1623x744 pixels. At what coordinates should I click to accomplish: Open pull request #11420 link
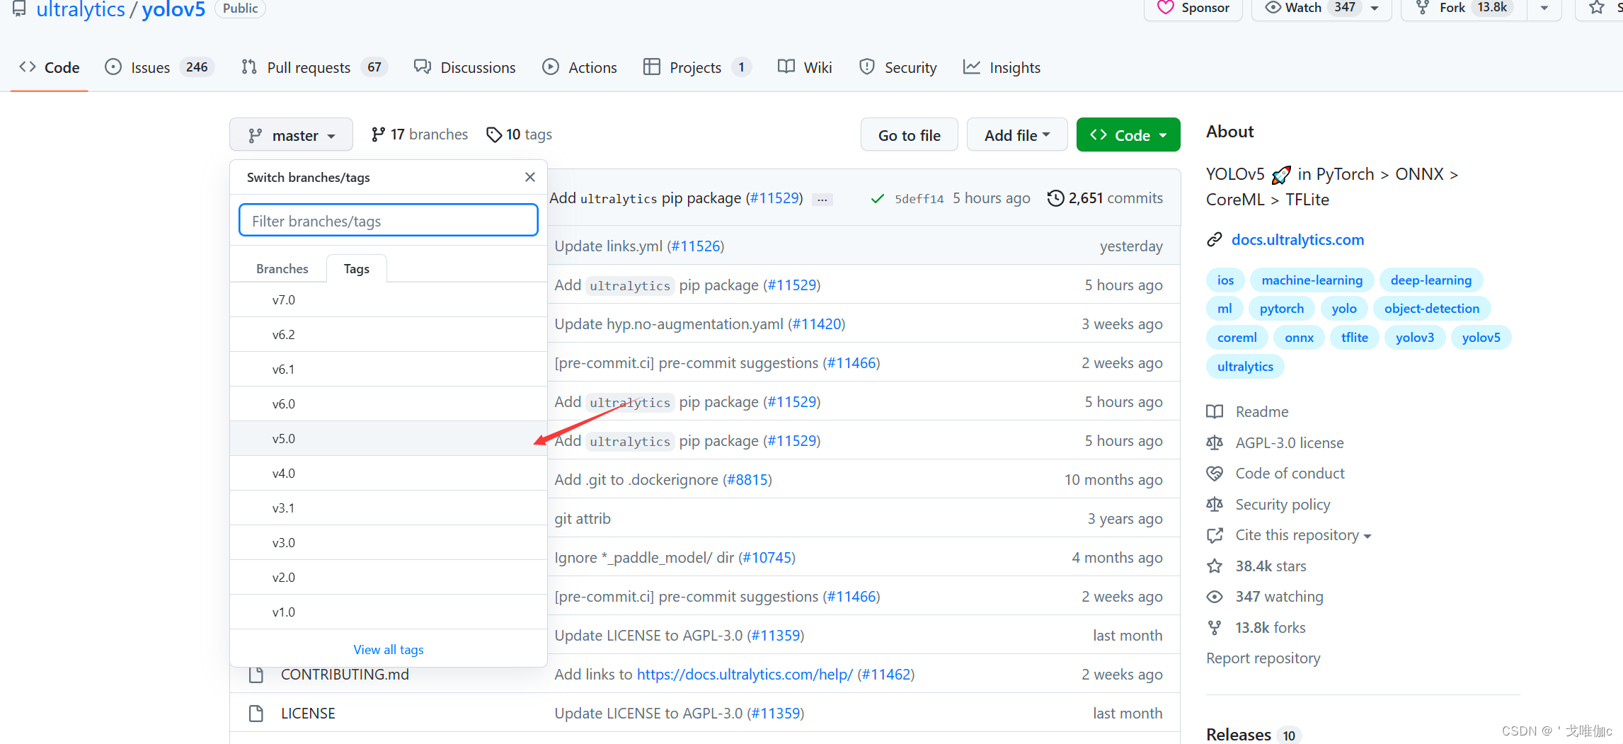[817, 324]
